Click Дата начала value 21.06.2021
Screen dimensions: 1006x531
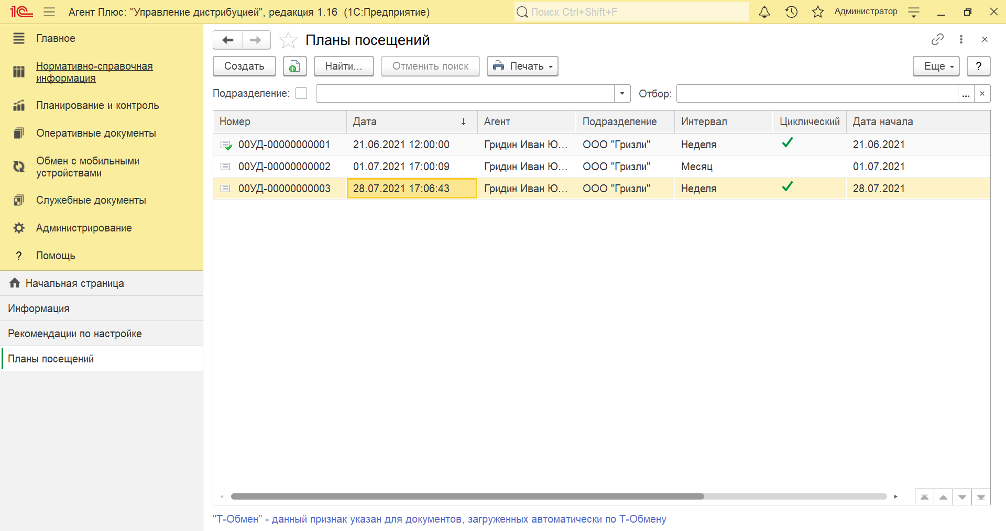[879, 145]
